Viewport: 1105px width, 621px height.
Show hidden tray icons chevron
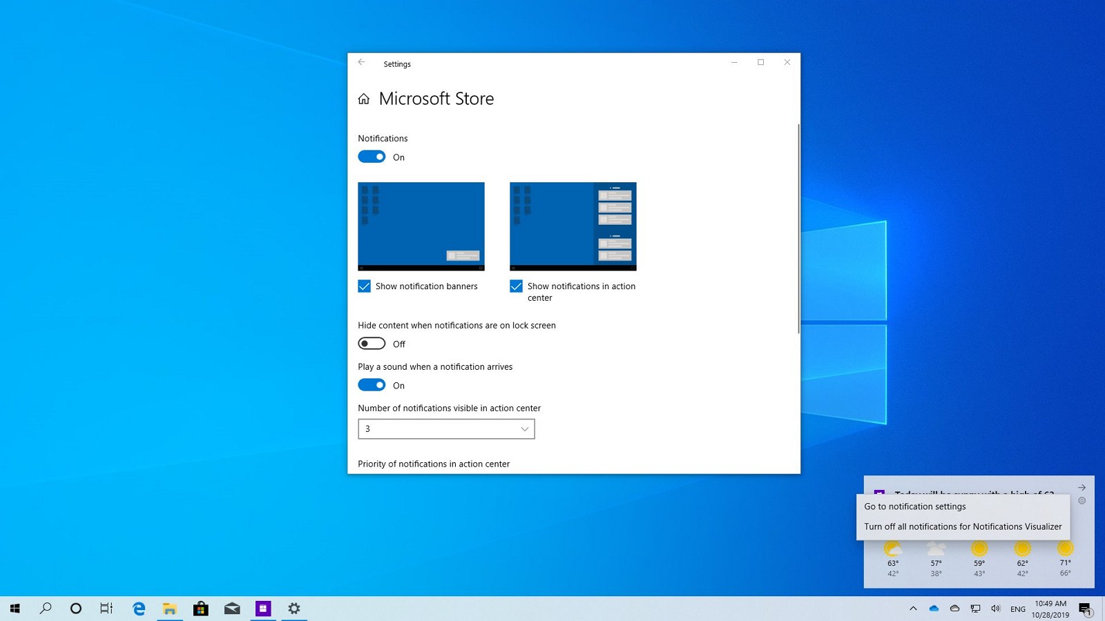tap(913, 609)
